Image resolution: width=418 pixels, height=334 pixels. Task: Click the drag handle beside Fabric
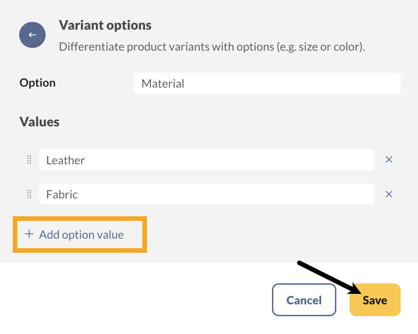coord(29,194)
